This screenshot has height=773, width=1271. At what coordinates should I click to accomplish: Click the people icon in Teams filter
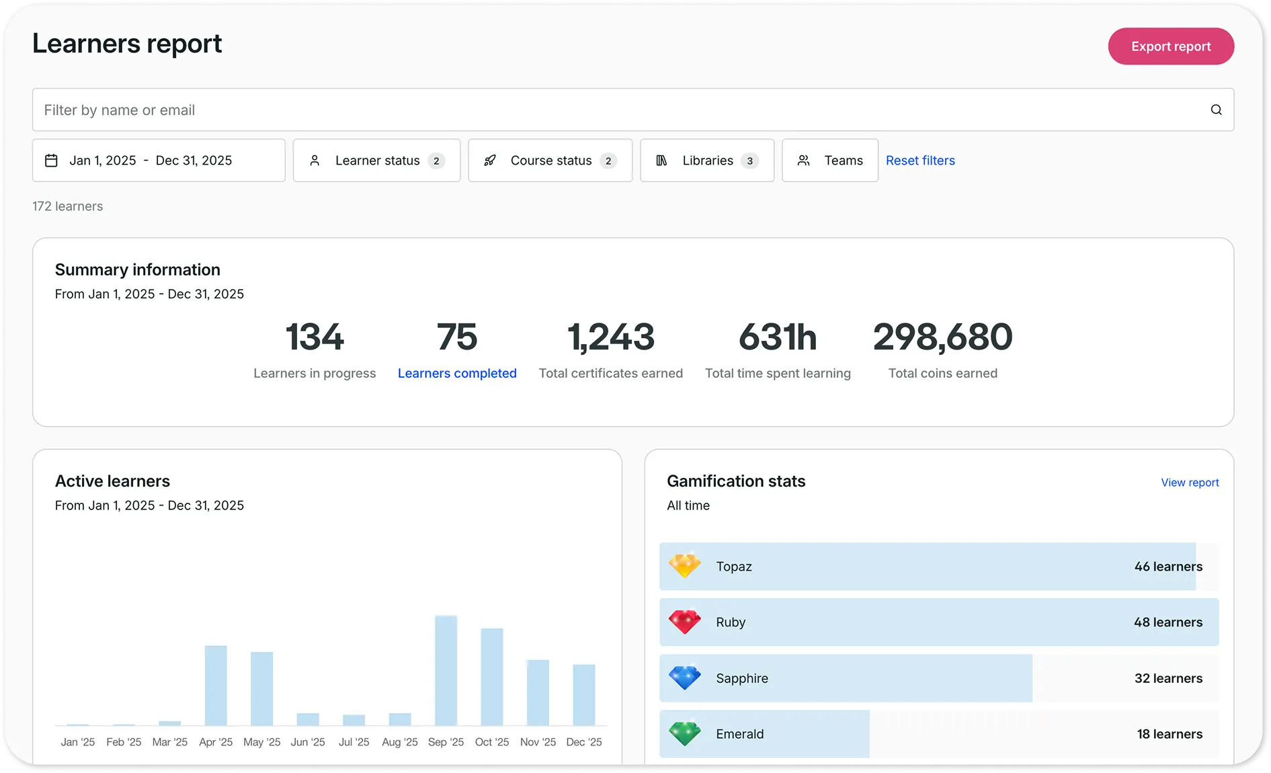click(x=803, y=161)
